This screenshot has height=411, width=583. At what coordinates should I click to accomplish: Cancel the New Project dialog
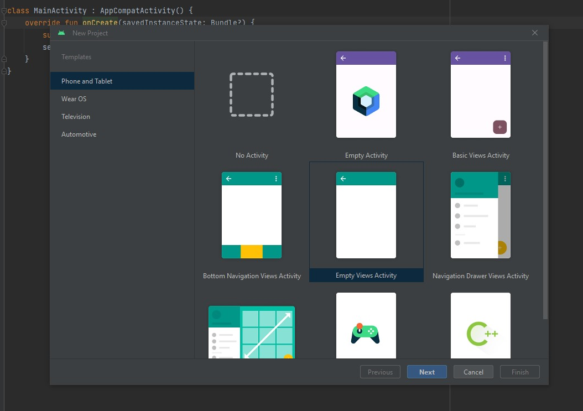473,372
